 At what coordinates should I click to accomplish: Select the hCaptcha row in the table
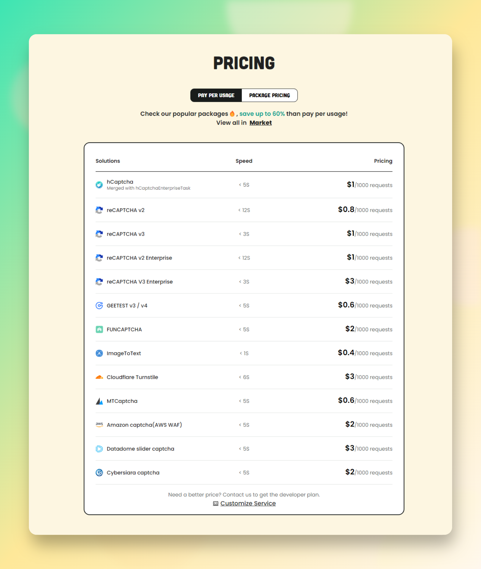244,185
